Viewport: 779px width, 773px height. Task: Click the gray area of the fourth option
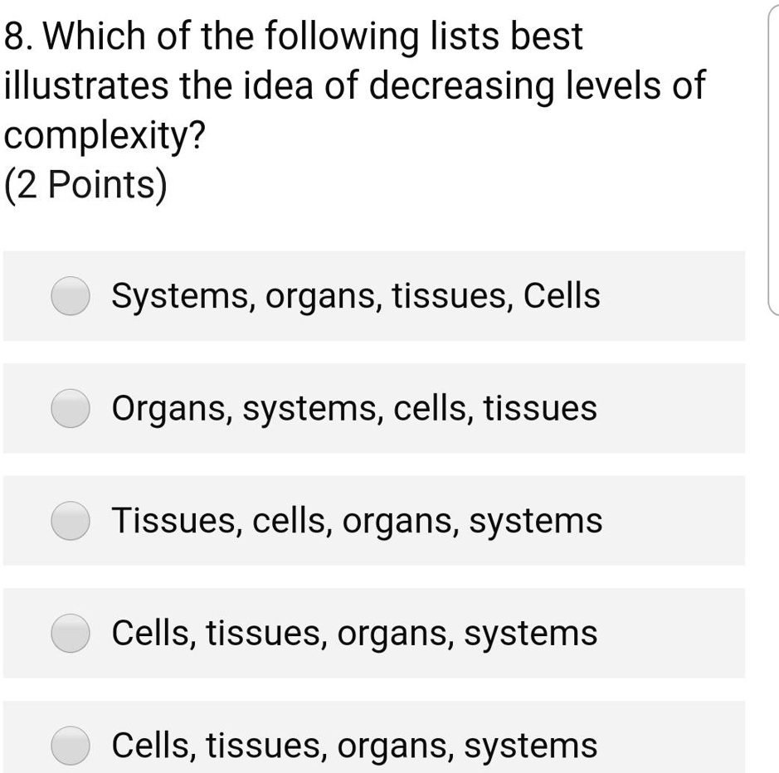pyautogui.click(x=664, y=633)
